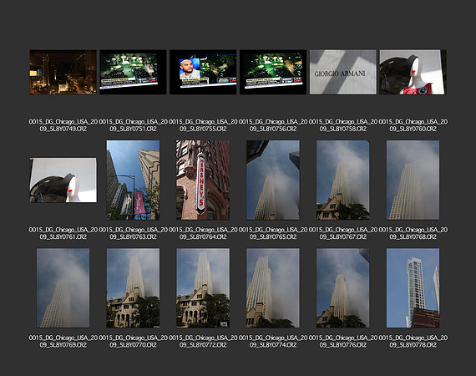Click the filename ending SL8Y0756.CR2
Viewport: 476px width, 376px height.
point(273,125)
